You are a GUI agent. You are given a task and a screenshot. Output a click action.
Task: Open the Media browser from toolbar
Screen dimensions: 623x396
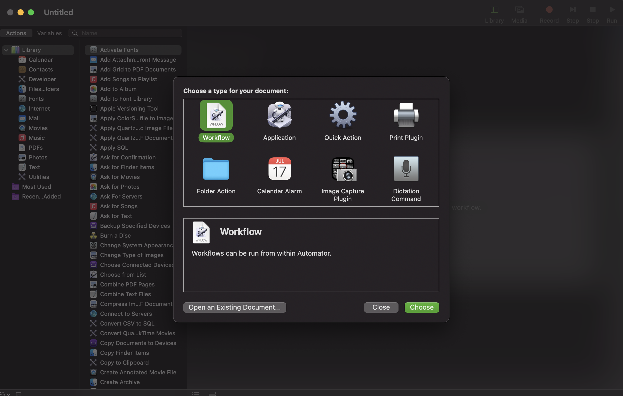tap(519, 13)
